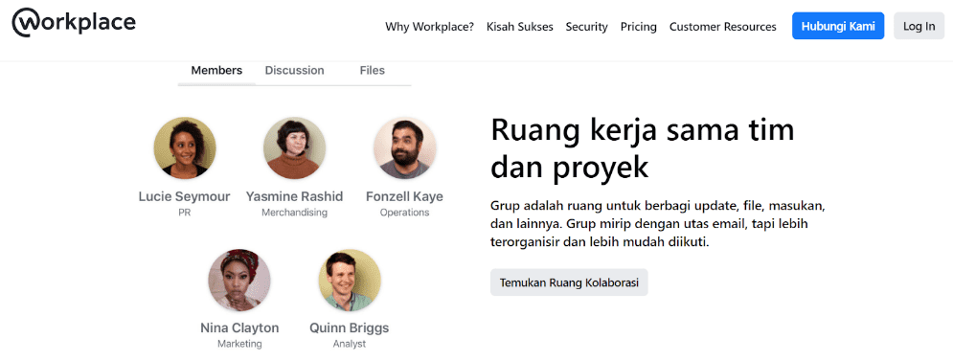Click the Marketing role label
Image resolution: width=953 pixels, height=361 pixels.
coord(239,344)
